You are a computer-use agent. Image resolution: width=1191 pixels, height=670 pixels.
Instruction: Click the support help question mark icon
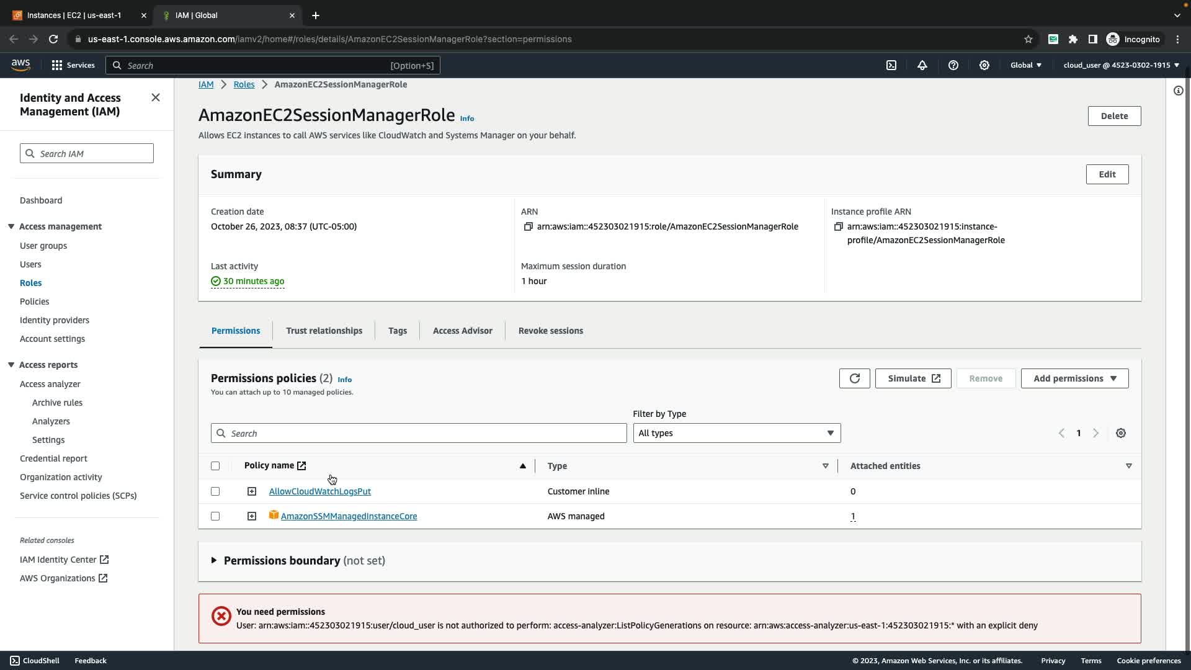point(953,65)
